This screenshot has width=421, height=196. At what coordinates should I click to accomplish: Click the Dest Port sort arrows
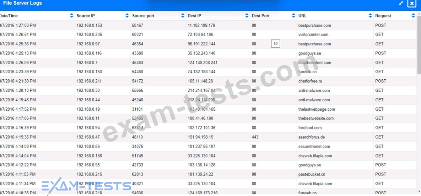[293, 16]
